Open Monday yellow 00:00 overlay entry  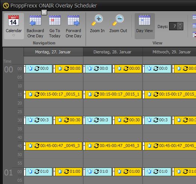click(68, 69)
